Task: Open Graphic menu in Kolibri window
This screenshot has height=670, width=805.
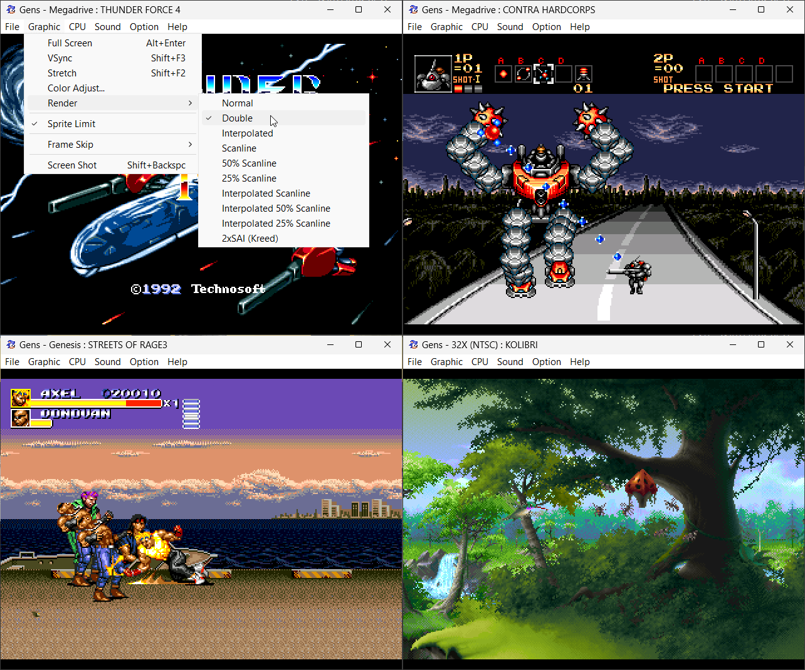Action: tap(446, 361)
